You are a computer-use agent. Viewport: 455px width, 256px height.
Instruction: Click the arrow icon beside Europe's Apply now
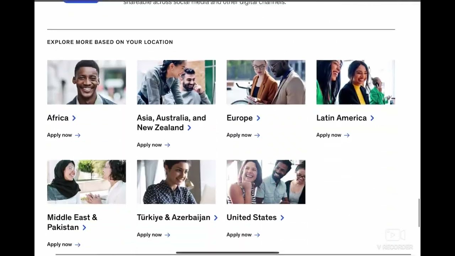coord(257,135)
